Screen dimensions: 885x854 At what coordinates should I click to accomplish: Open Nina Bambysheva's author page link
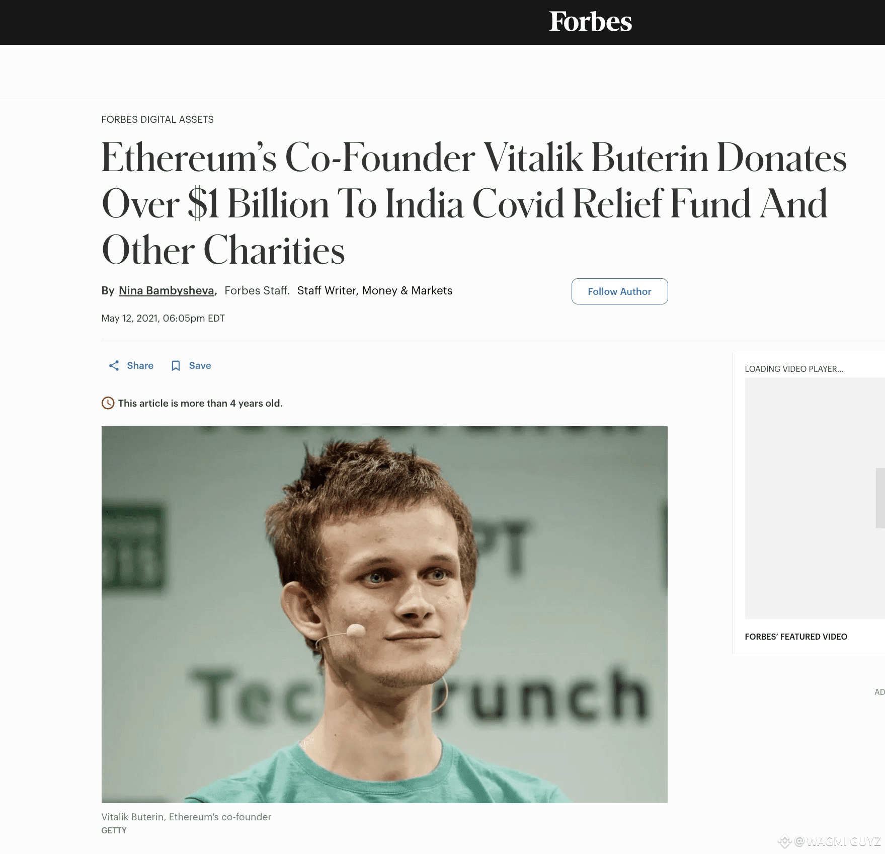pyautogui.click(x=166, y=291)
